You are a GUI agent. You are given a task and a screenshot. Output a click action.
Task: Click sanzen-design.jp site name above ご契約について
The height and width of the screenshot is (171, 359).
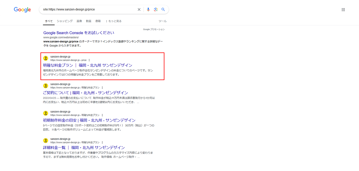60,84
